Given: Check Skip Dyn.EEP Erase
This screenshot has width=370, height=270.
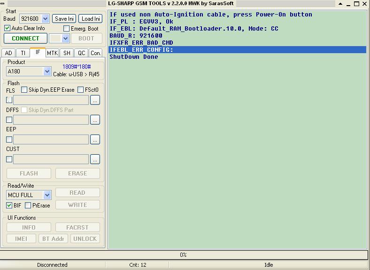Looking at the screenshot, I should 24,89.
